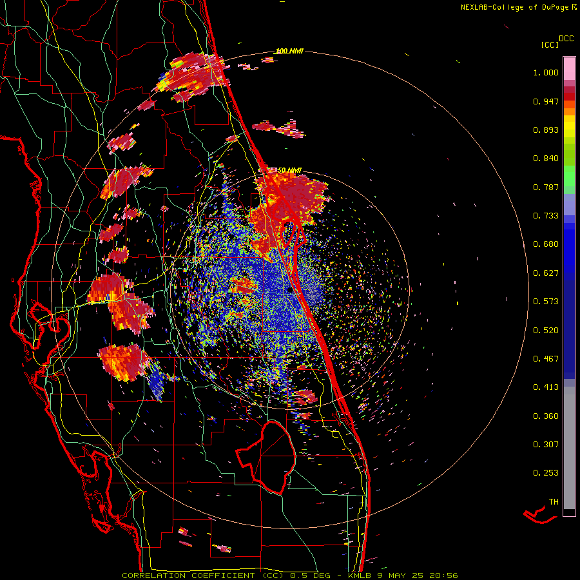Select the 0.893 scale value
Screen dimensions: 580x580
click(546, 130)
